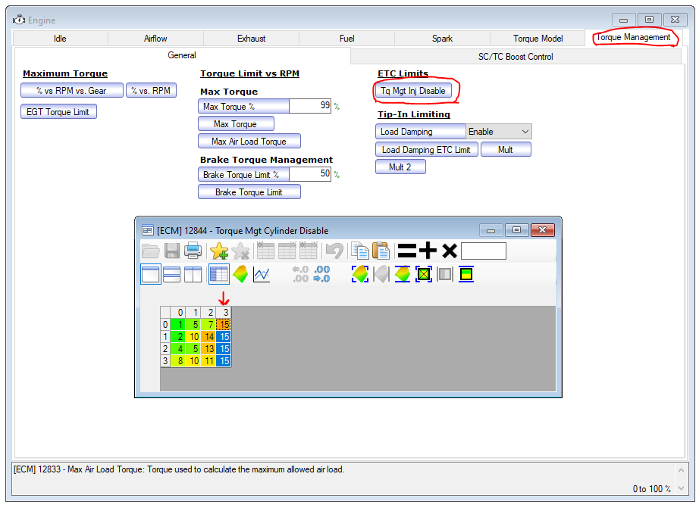This screenshot has width=699, height=508.
Task: Click the paste clipboard icon
Action: pyautogui.click(x=381, y=251)
